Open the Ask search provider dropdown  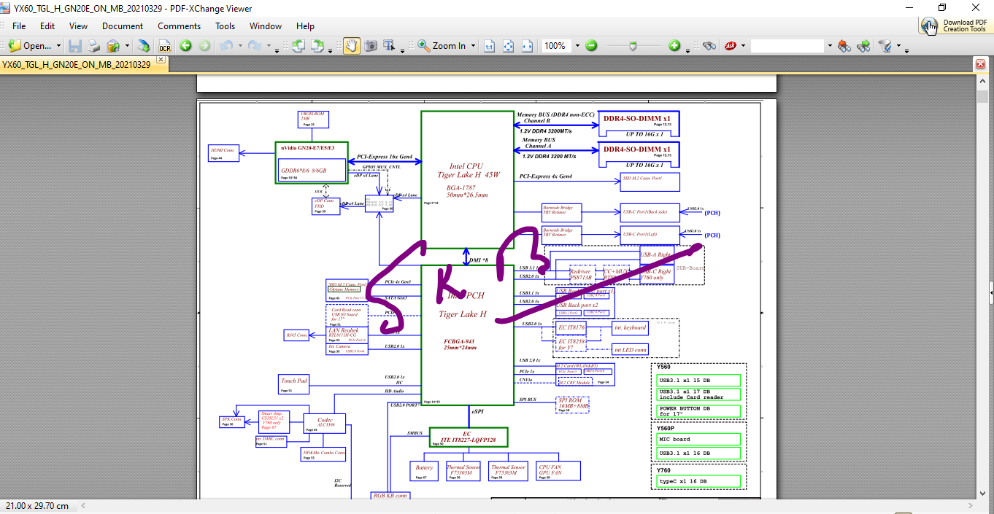(743, 45)
